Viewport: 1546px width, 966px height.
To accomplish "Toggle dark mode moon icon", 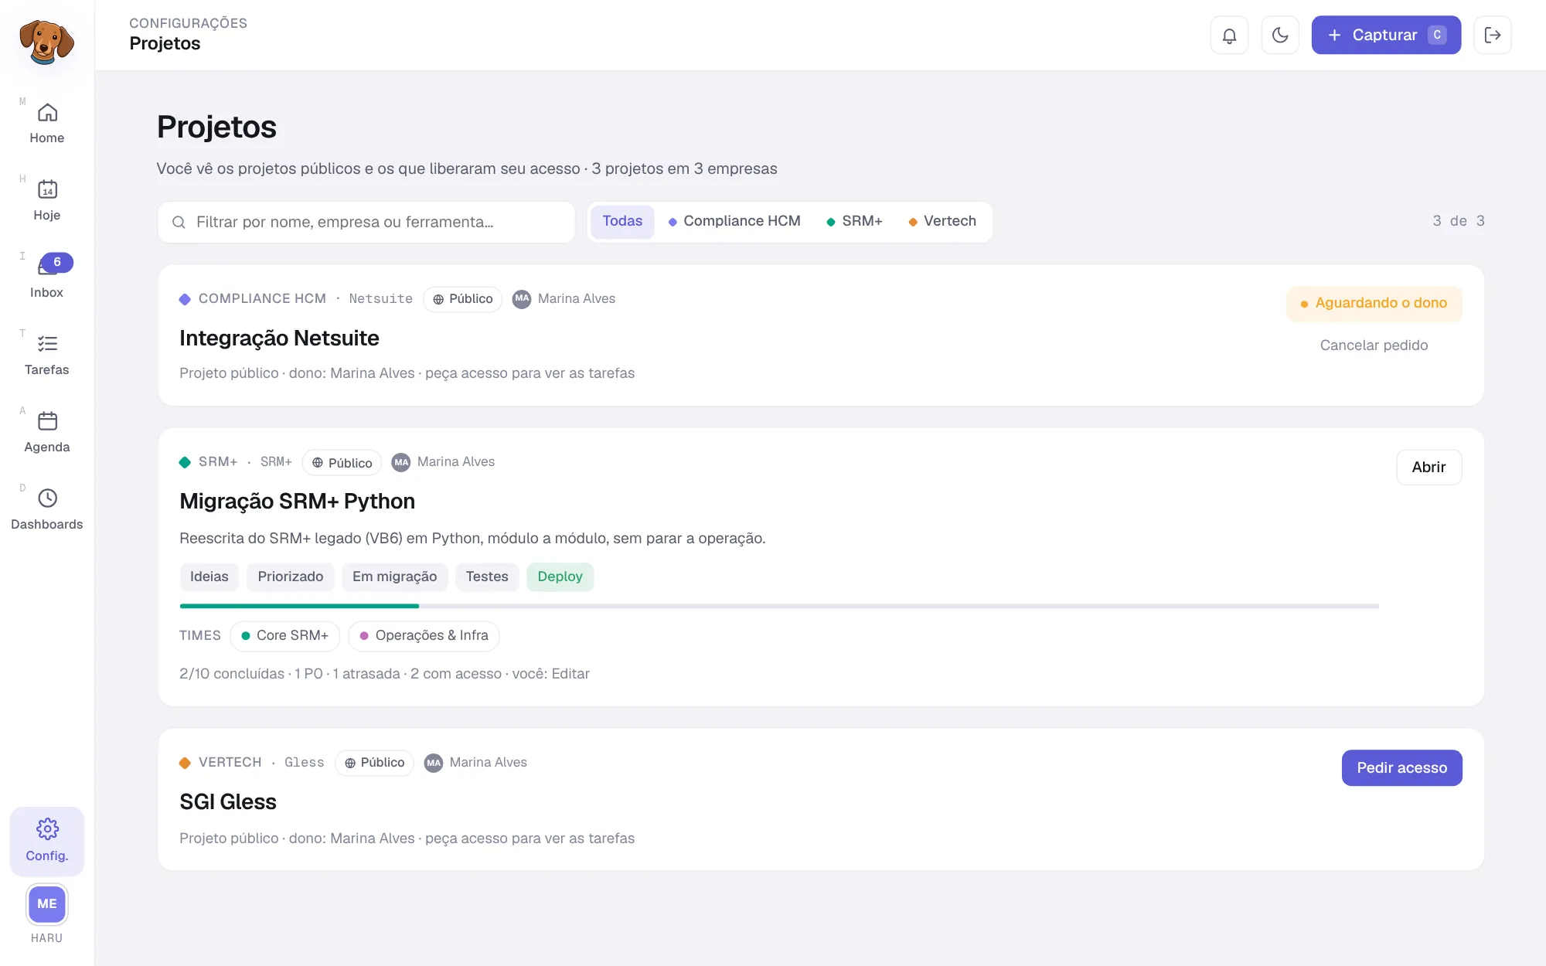I will tap(1280, 36).
